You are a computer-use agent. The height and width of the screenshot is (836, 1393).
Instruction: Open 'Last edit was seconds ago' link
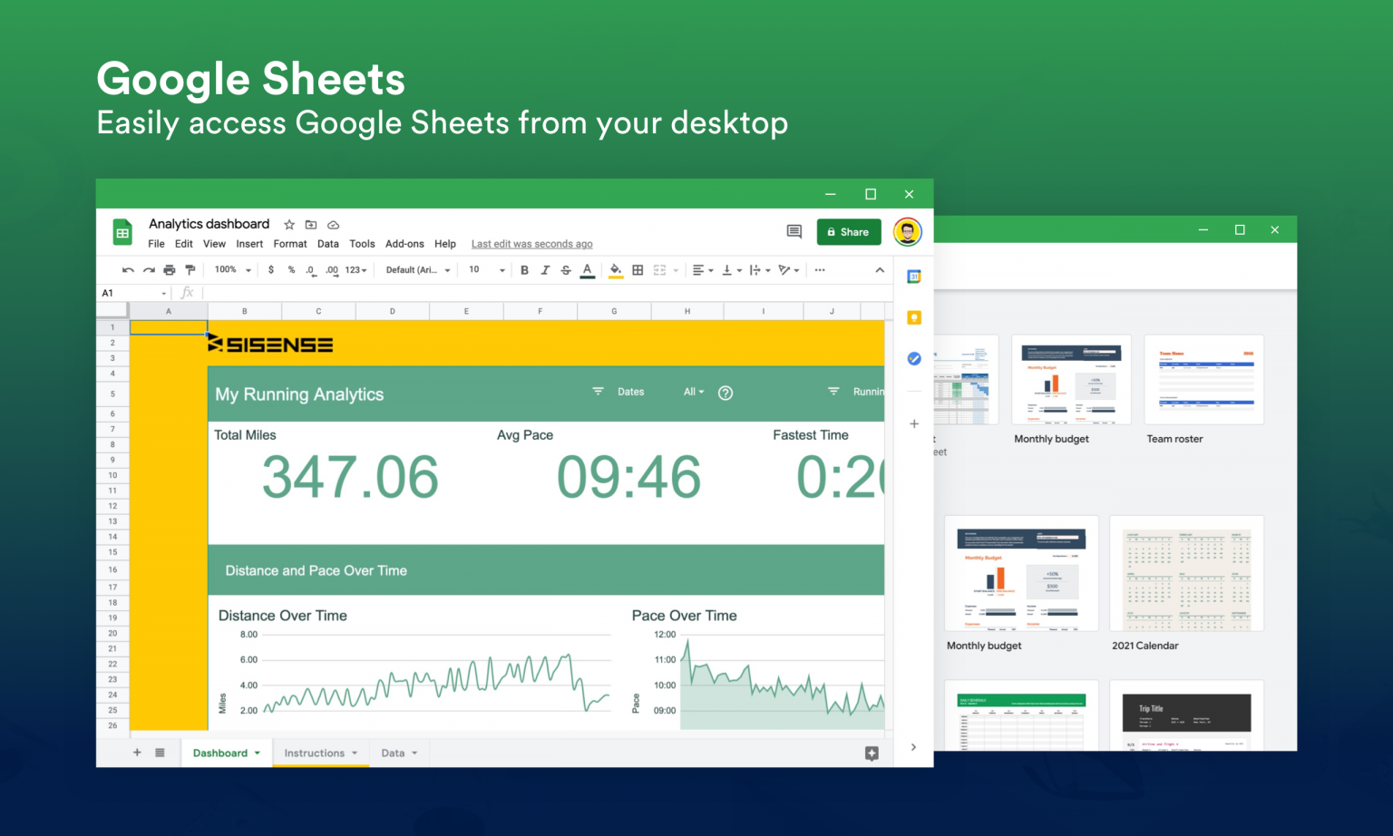pos(531,244)
